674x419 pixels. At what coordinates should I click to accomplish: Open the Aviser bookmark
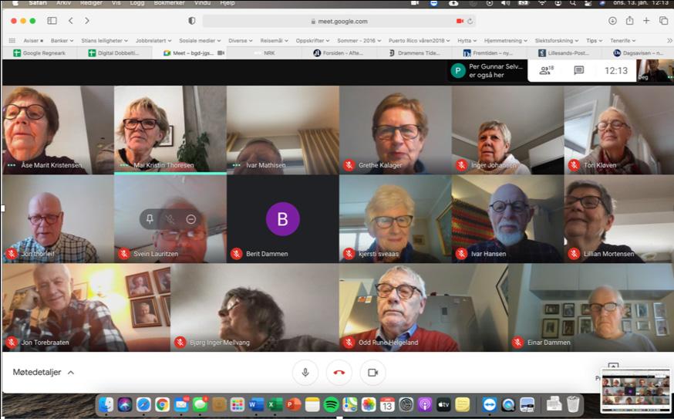pos(33,40)
